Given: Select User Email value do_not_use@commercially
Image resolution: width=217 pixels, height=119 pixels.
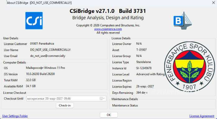Looking at the screenshot, I should (48, 56).
